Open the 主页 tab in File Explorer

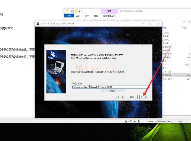click(78, 15)
